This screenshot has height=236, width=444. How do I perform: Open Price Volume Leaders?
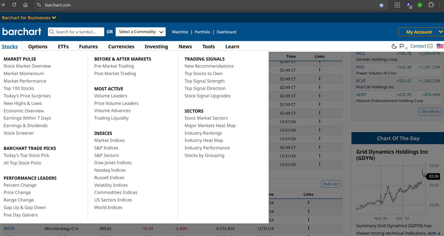[116, 103]
